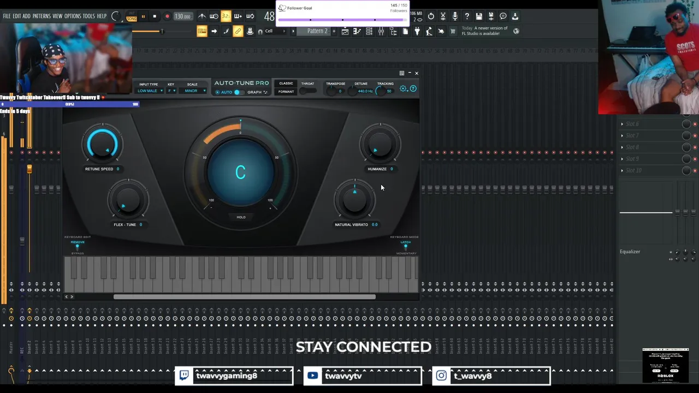The width and height of the screenshot is (699, 393).
Task: Open the project info speech bubble icon
Action: tap(503, 16)
